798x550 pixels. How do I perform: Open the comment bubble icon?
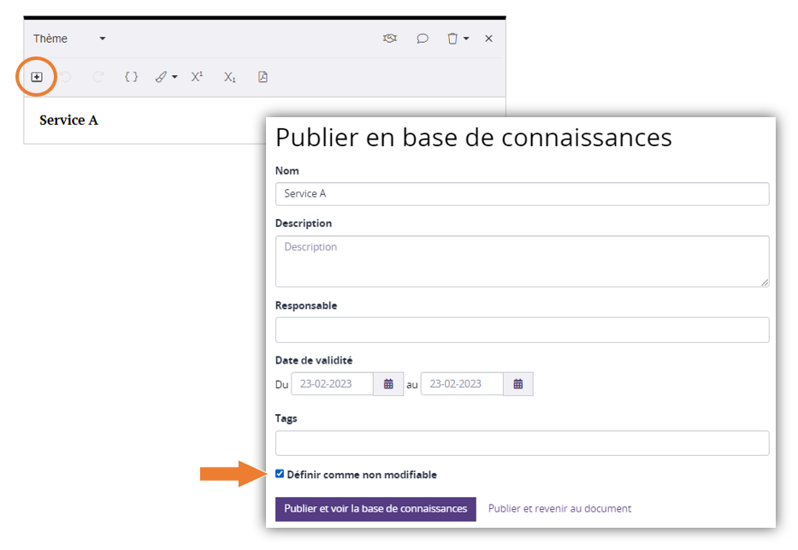(423, 38)
